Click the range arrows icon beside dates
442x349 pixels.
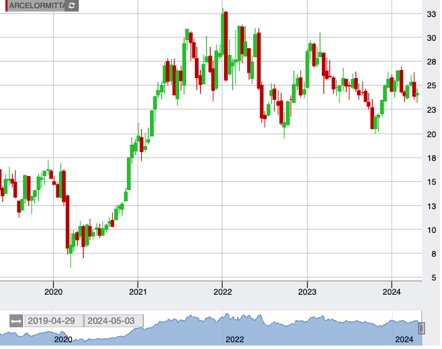(16, 321)
